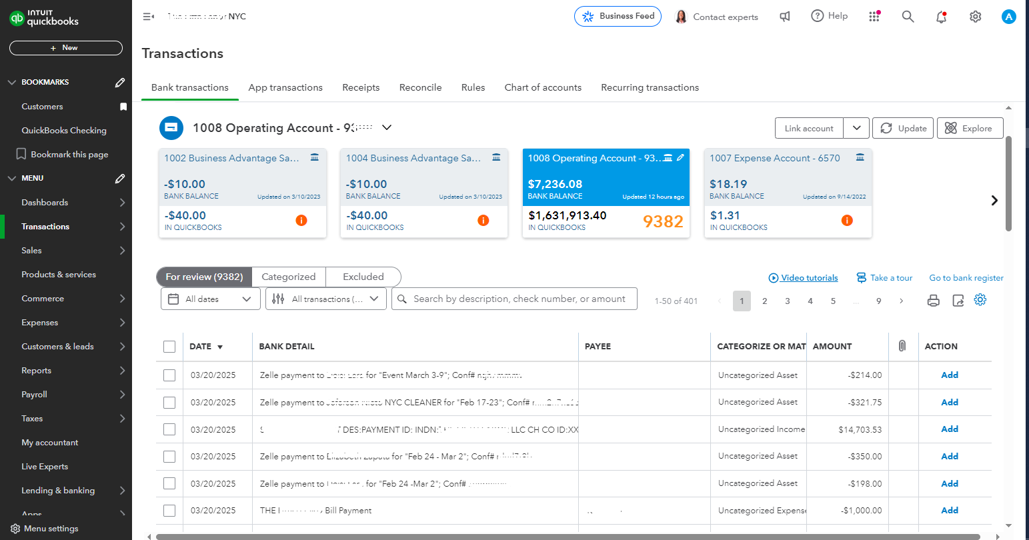1029x540 pixels.
Task: Print the transaction list
Action: click(x=934, y=301)
